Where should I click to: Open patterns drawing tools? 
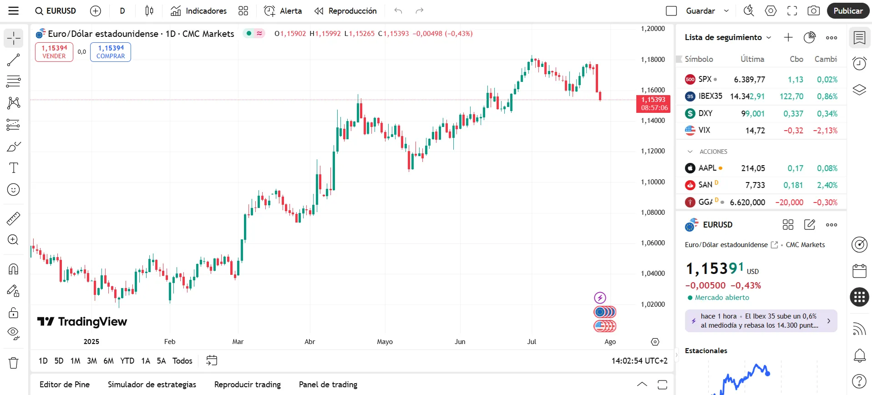tap(14, 103)
